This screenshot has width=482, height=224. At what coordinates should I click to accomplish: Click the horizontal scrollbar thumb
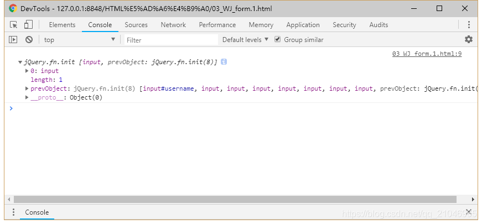[235, 200]
